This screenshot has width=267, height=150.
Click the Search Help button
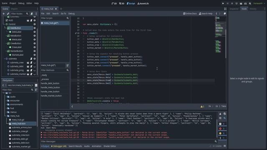[206, 14]
